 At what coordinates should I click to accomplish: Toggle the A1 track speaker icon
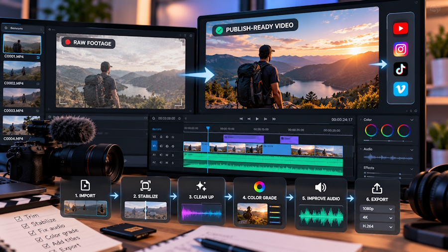point(161,155)
